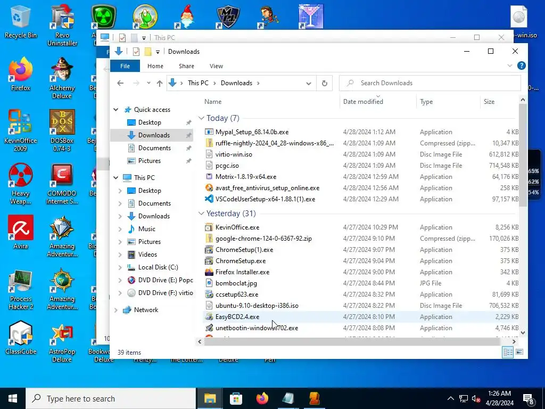This screenshot has width=545, height=409.
Task: Open Avira desktop shortcut
Action: 21,232
